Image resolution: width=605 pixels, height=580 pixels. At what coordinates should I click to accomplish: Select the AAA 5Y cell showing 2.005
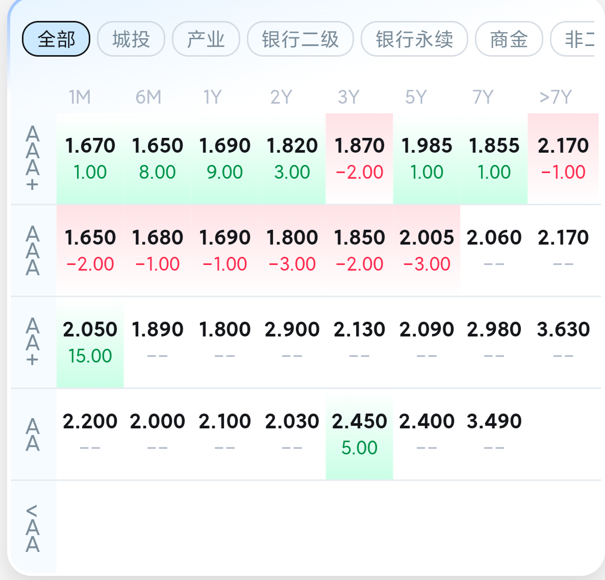coord(427,250)
